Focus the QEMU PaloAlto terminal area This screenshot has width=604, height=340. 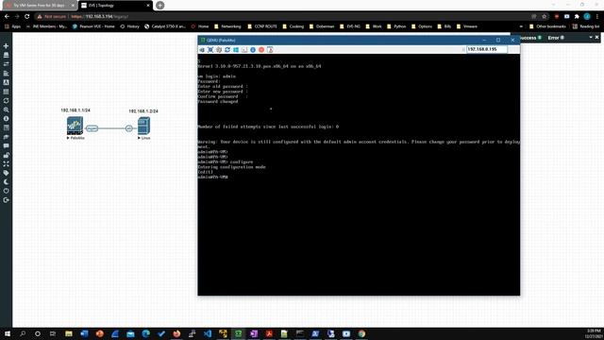click(359, 175)
